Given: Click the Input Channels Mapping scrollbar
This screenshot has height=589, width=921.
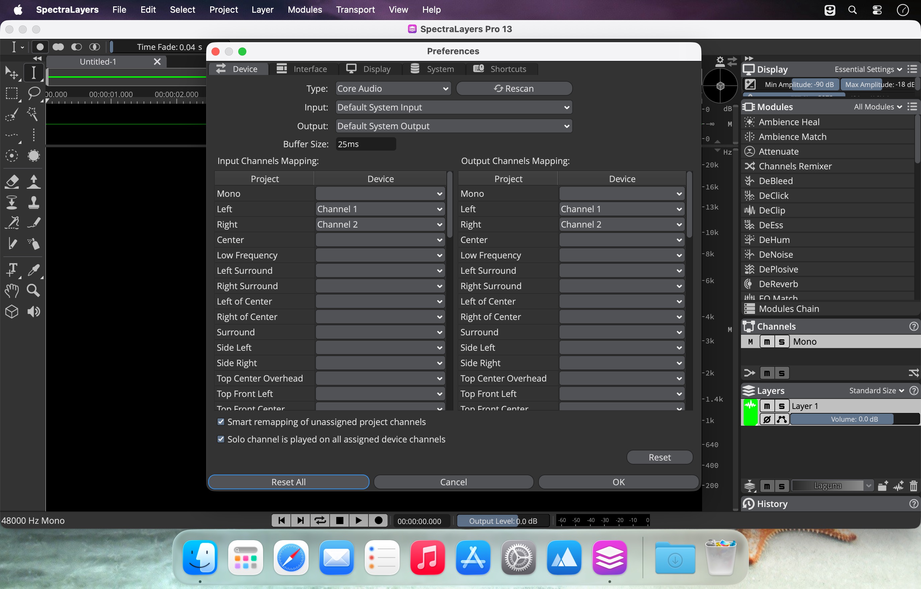Looking at the screenshot, I should pyautogui.click(x=450, y=204).
